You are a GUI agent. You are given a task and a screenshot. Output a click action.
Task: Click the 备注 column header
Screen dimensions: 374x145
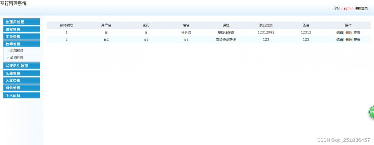coord(306,25)
